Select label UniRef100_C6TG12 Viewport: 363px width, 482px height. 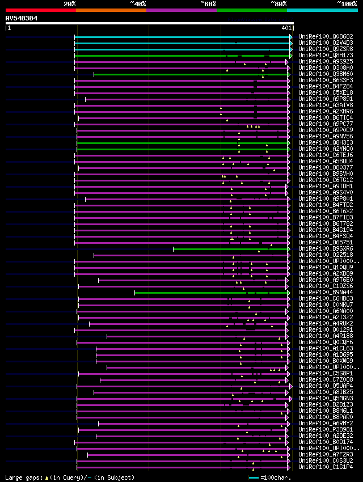[x=326, y=180]
